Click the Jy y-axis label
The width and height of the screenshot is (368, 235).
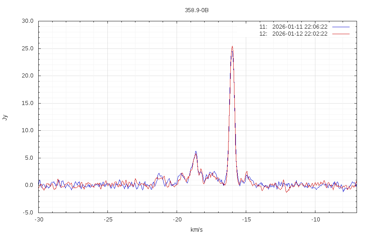[x=5, y=117]
